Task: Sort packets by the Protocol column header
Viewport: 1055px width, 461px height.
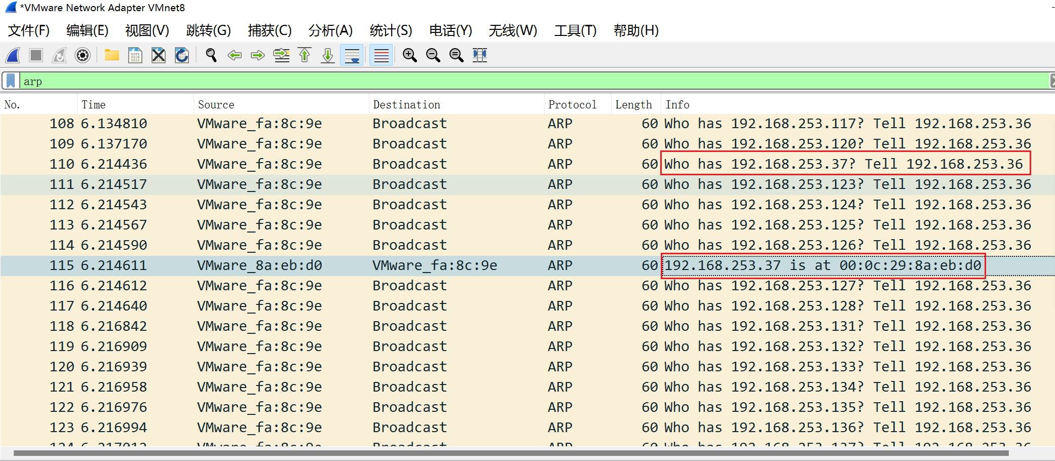Action: click(572, 105)
